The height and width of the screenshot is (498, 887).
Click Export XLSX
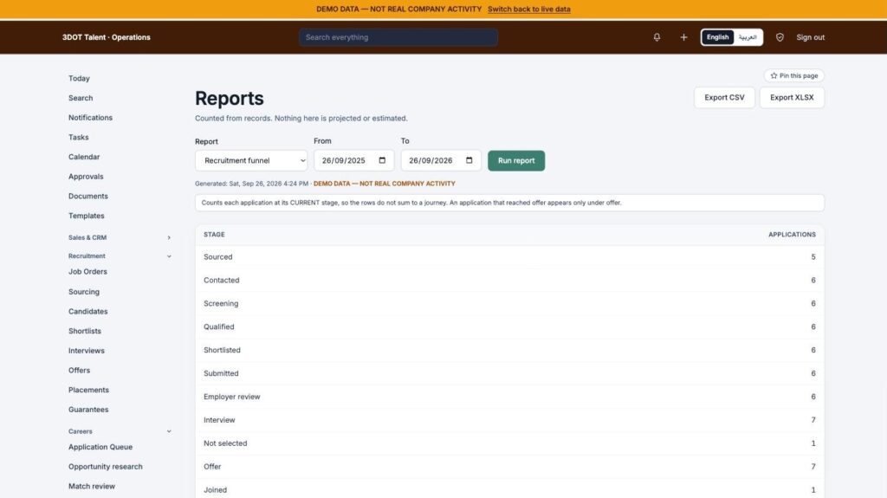pos(792,97)
